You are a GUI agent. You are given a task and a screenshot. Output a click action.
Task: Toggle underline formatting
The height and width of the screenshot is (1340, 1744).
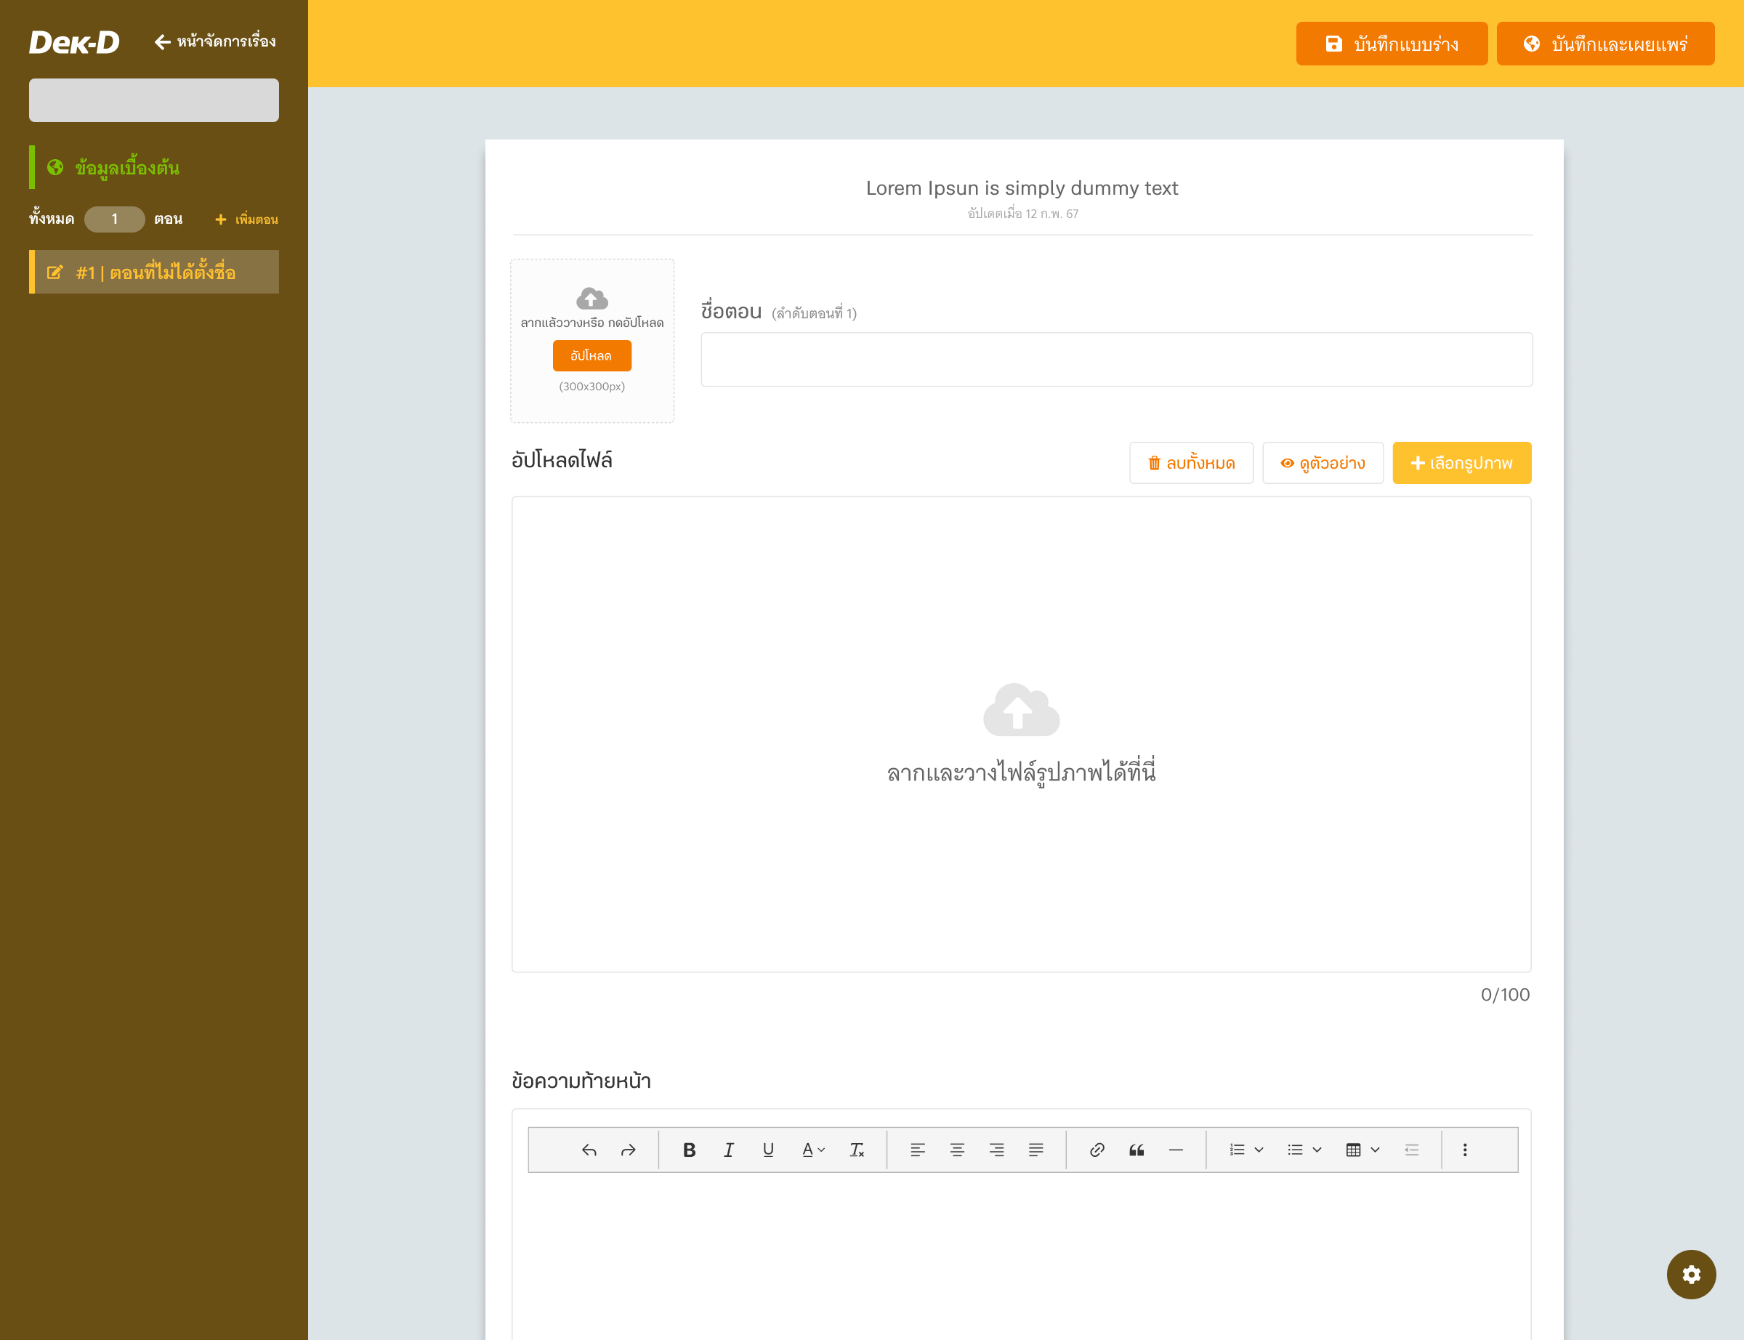[x=768, y=1150]
